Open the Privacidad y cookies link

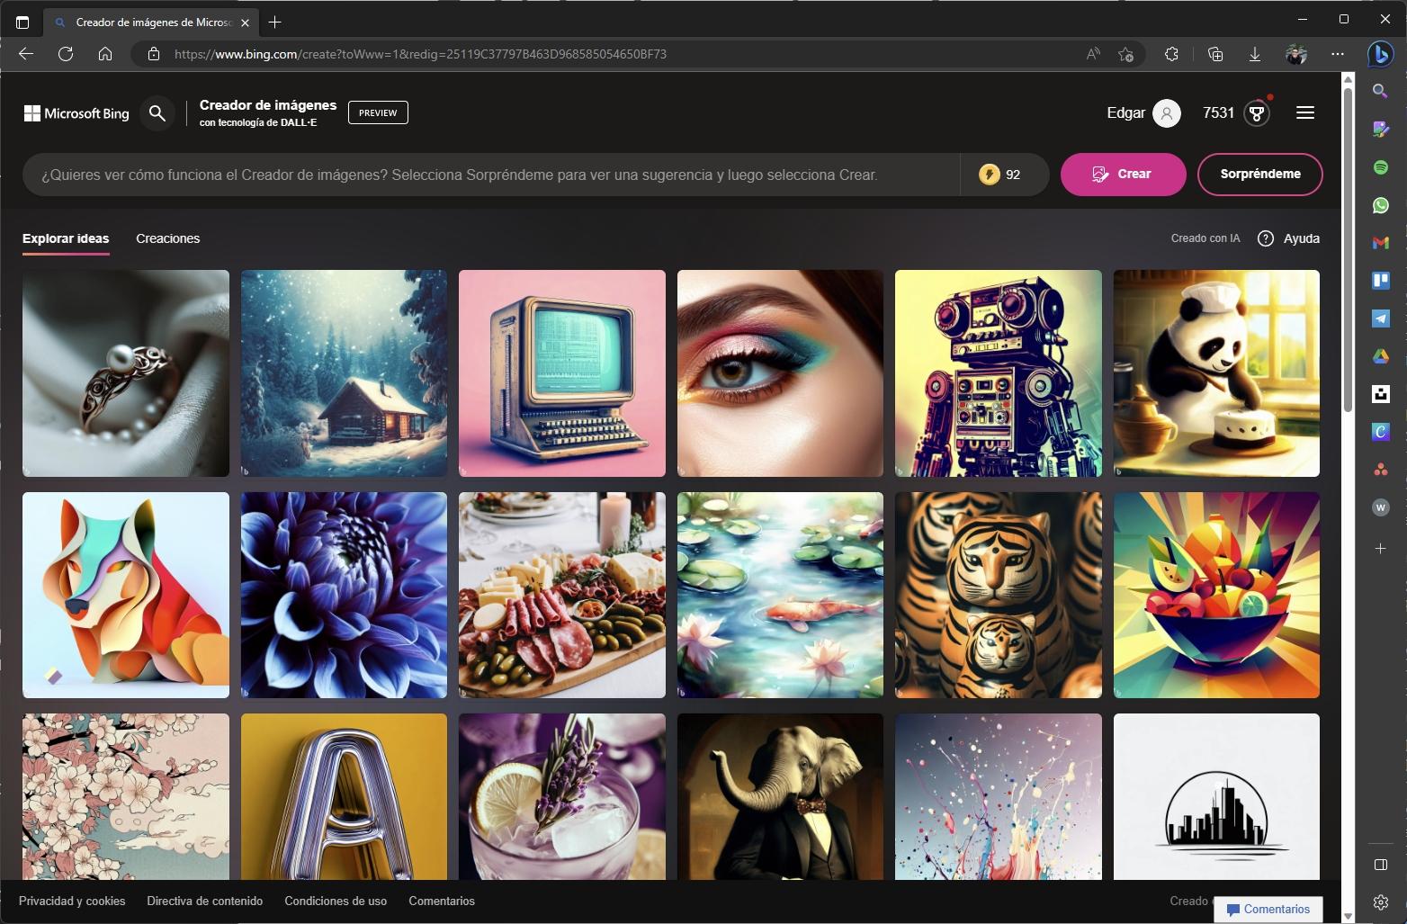pos(72,901)
